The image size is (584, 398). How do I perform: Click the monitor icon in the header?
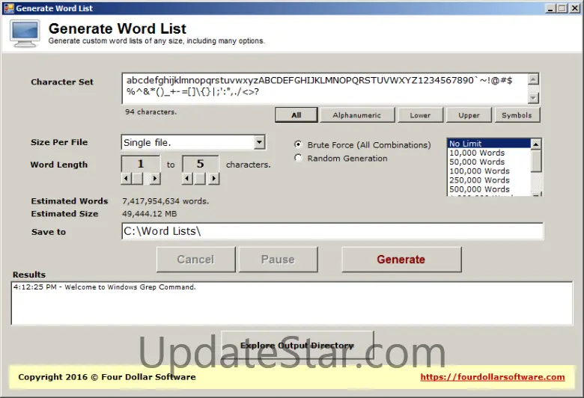click(x=25, y=34)
